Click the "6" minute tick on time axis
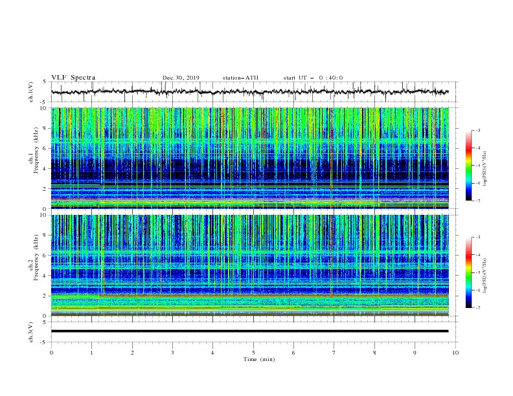513x396 pixels. pyautogui.click(x=293, y=353)
